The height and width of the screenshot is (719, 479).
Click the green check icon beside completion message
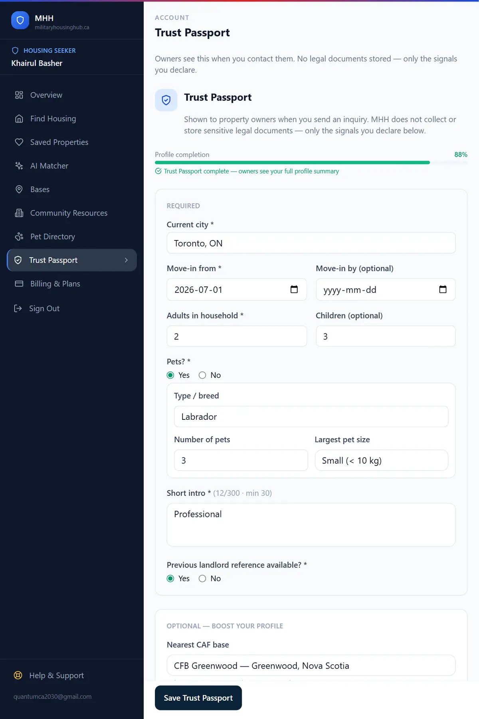158,171
